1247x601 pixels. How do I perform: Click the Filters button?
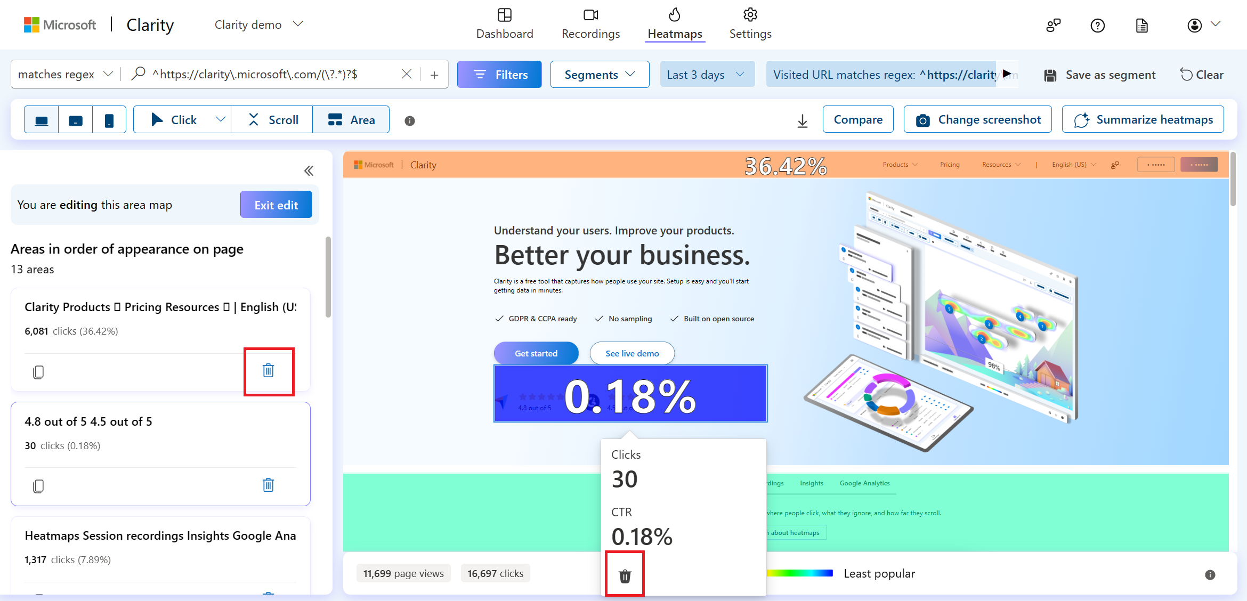(499, 75)
